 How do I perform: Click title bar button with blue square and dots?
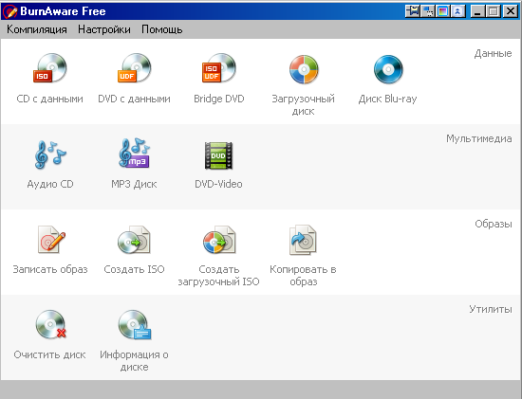point(428,11)
